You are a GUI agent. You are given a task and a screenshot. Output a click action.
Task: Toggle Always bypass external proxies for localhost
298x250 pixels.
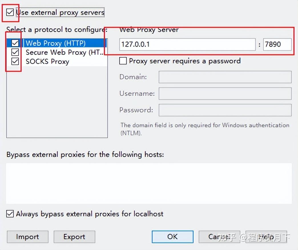point(10,214)
